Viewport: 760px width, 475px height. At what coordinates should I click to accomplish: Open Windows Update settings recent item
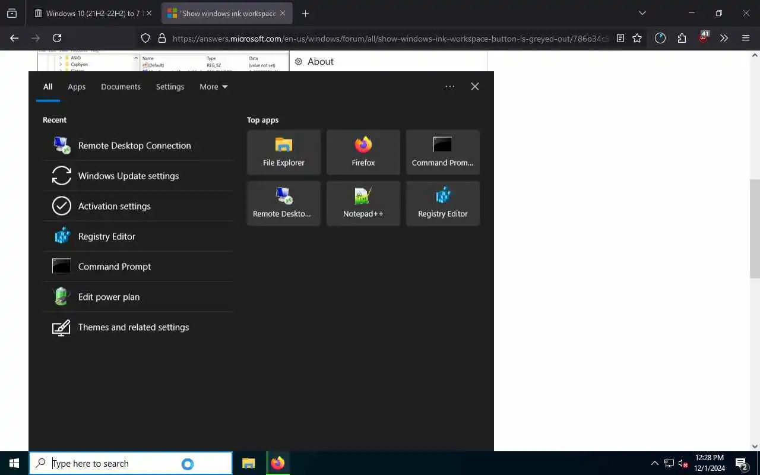pos(137,176)
